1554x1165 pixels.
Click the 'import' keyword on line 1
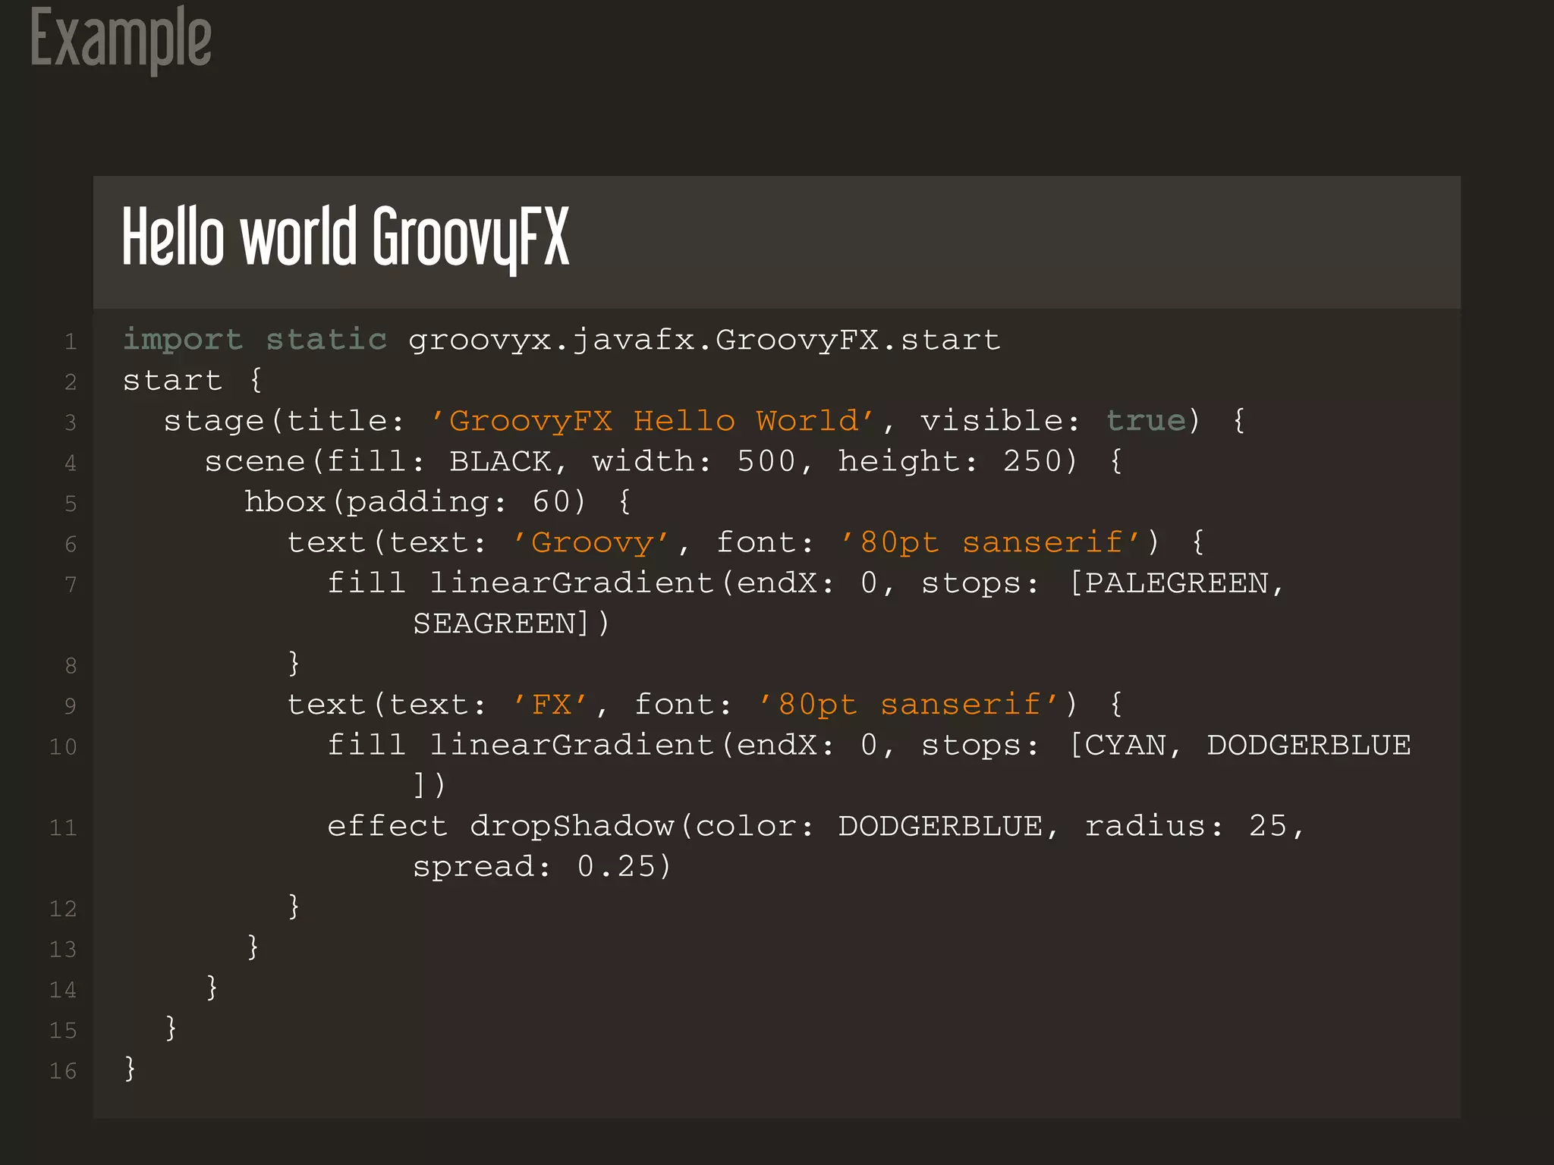(x=183, y=340)
